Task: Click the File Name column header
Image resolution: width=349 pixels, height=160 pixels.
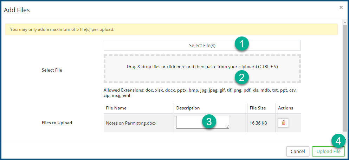Action: (116, 108)
